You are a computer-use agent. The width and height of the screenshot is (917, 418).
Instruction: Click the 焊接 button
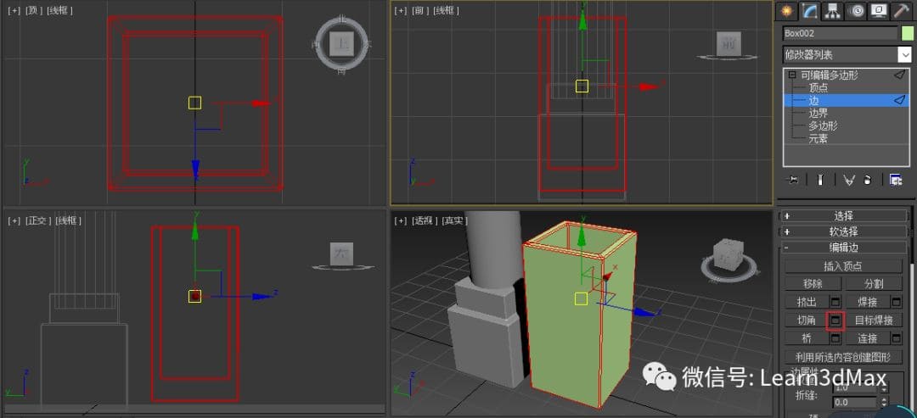pyautogui.click(x=867, y=302)
